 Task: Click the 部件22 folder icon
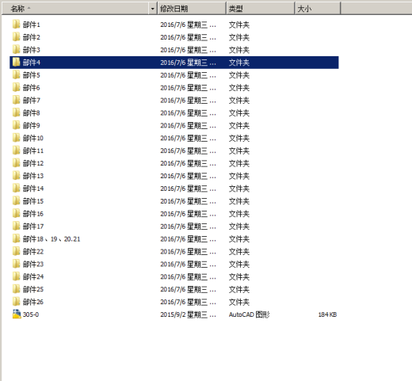16,251
